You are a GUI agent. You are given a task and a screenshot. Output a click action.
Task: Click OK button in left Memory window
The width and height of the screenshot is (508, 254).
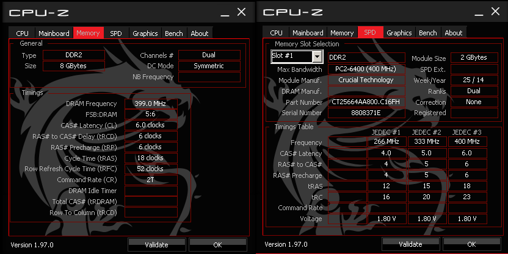tap(218, 245)
